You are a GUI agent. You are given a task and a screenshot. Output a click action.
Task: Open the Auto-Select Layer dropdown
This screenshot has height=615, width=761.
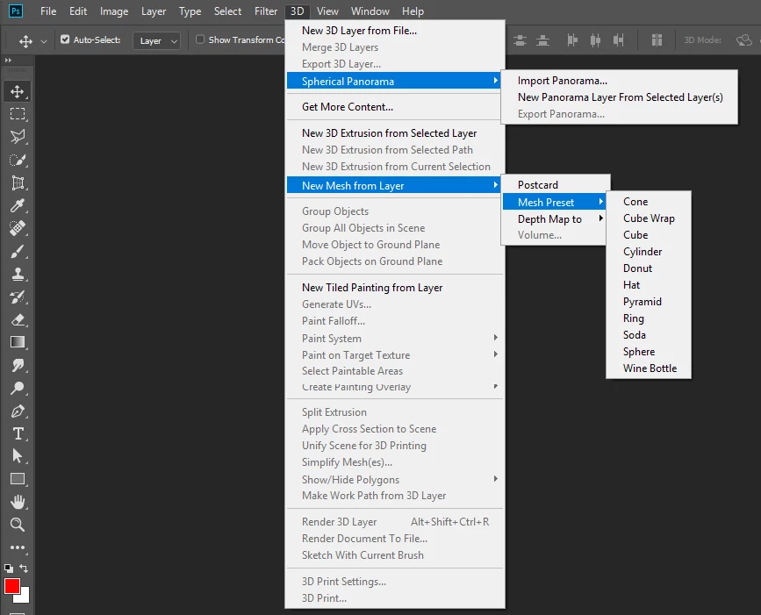pos(157,40)
